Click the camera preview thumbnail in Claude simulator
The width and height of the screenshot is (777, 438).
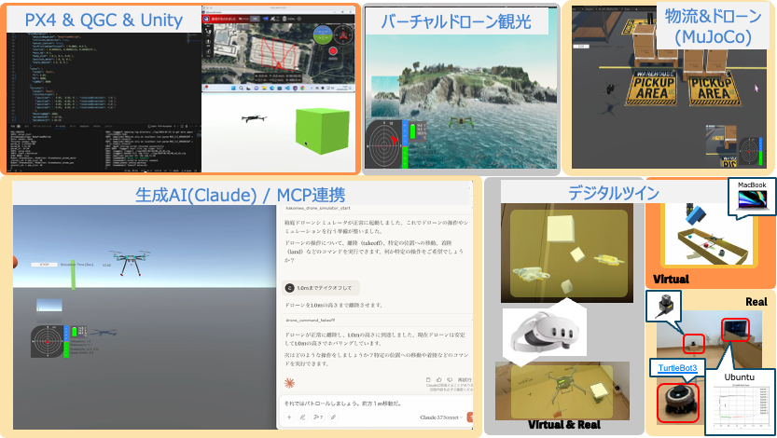pos(49,311)
